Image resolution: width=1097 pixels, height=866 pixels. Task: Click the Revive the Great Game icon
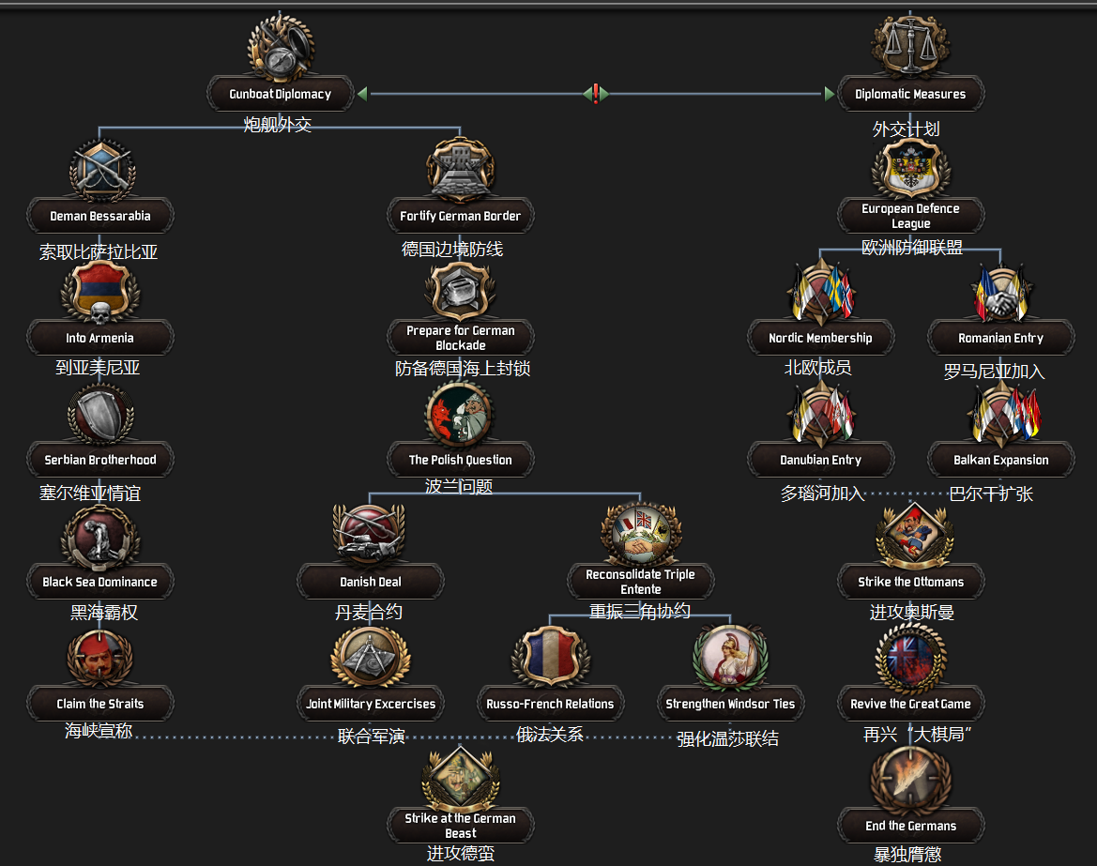point(911,658)
